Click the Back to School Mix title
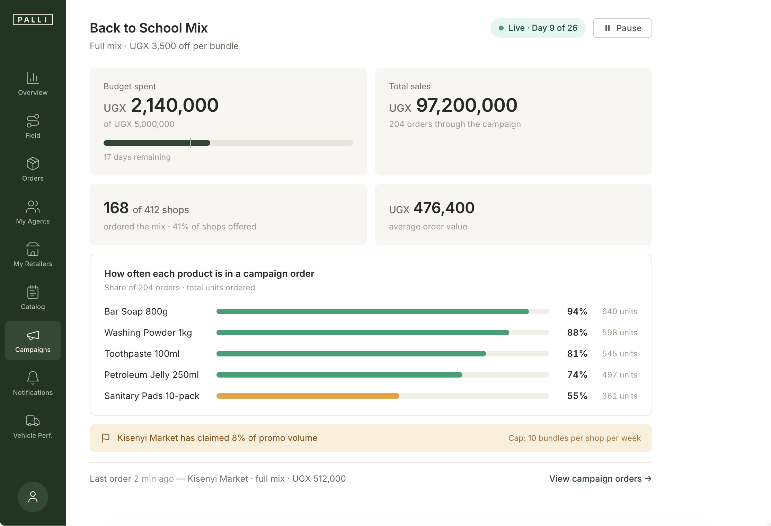 149,28
